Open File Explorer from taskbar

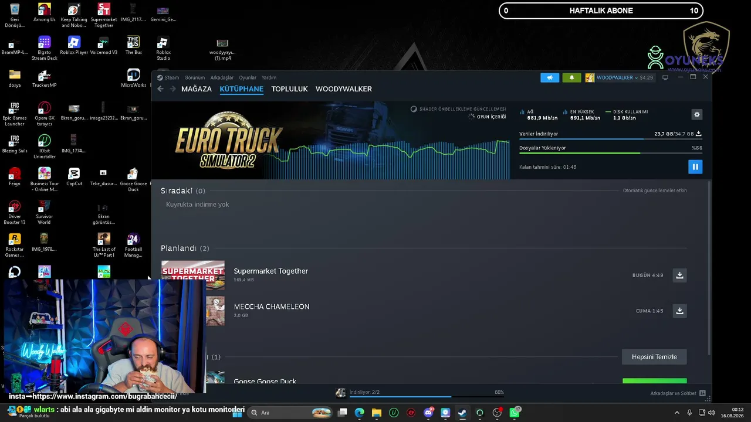click(x=376, y=413)
